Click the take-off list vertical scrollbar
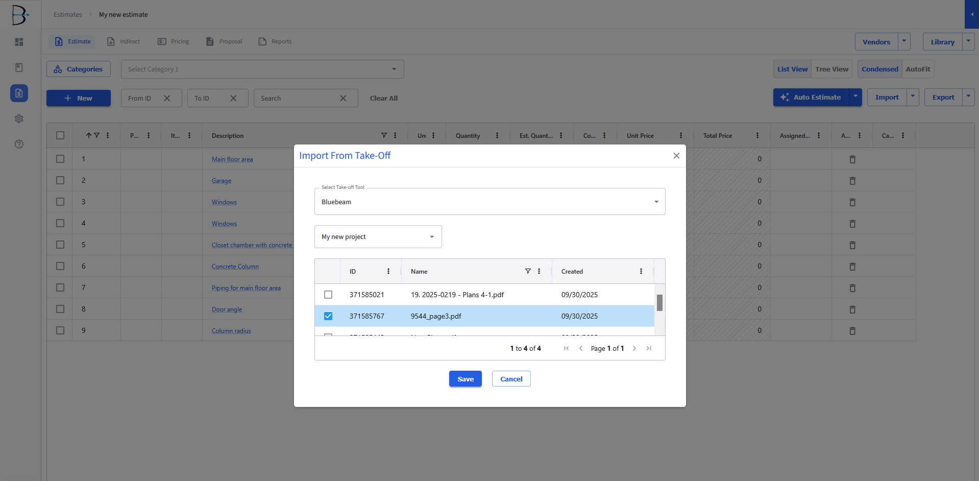979x481 pixels. click(x=659, y=303)
